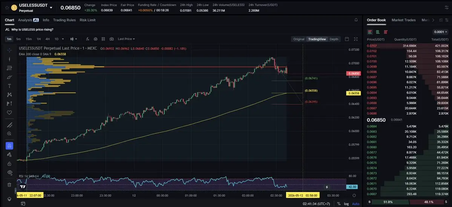Show bids-only green order book view

click(378, 32)
